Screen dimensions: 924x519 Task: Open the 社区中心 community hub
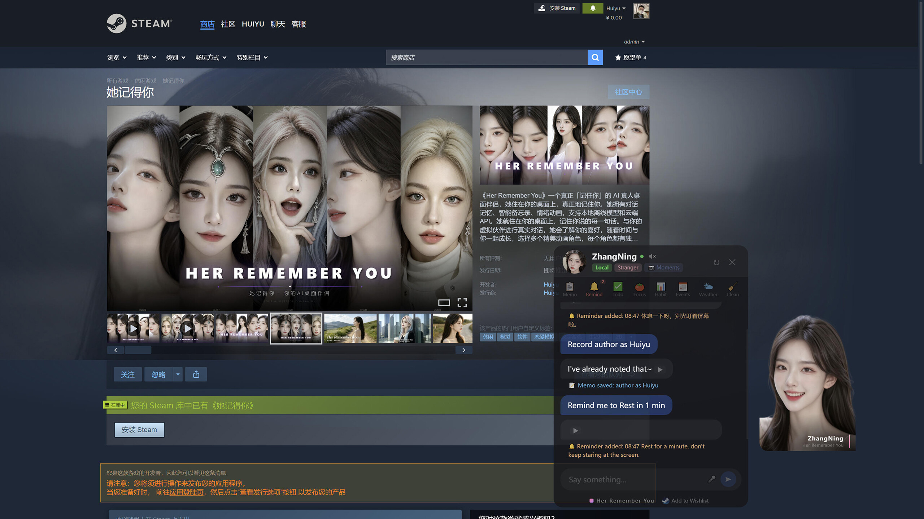pyautogui.click(x=628, y=92)
